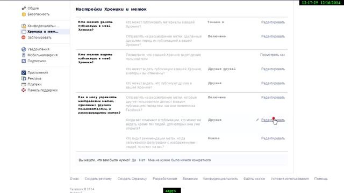Click the Хроника и метки icon
The width and height of the screenshot is (344, 193).
[24, 32]
